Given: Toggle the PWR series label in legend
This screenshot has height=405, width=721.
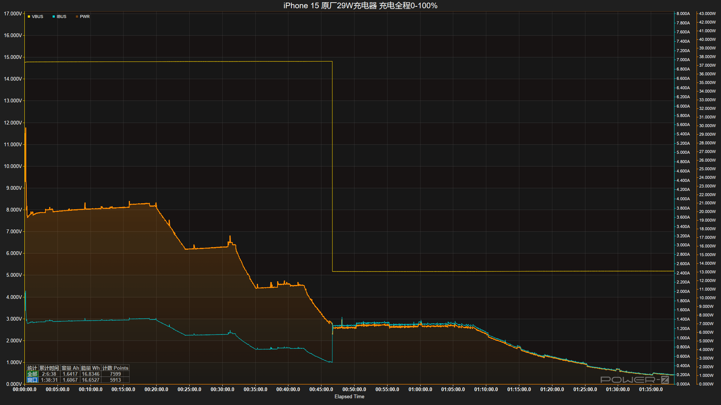Looking at the screenshot, I should click(x=85, y=16).
